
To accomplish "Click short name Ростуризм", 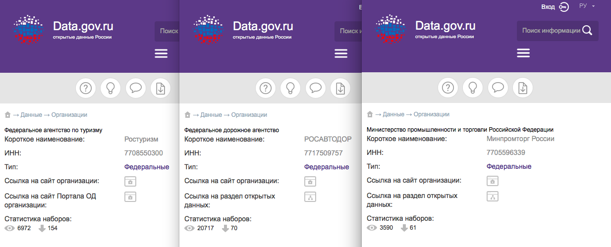I will tap(141, 139).
